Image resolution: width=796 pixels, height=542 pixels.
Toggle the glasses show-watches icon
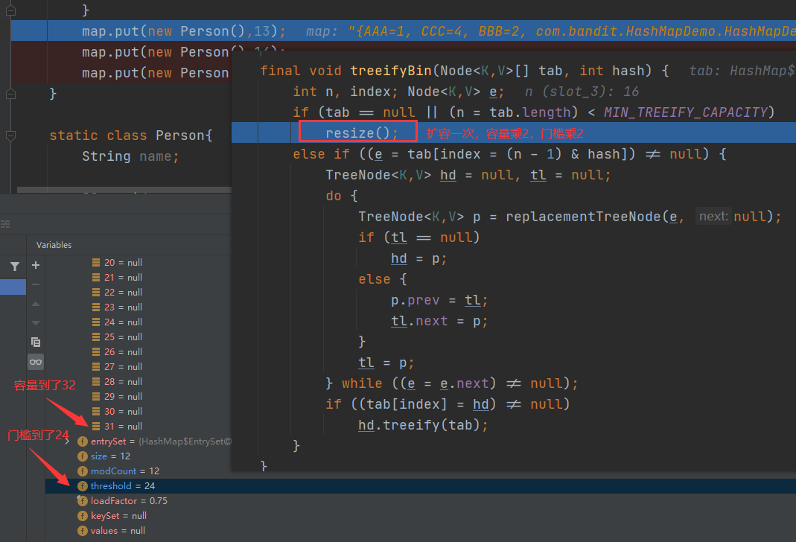tap(36, 362)
